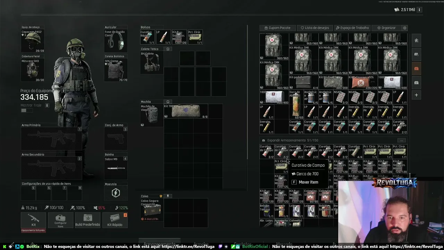Select Bebida Energética item in stash

click(326, 211)
